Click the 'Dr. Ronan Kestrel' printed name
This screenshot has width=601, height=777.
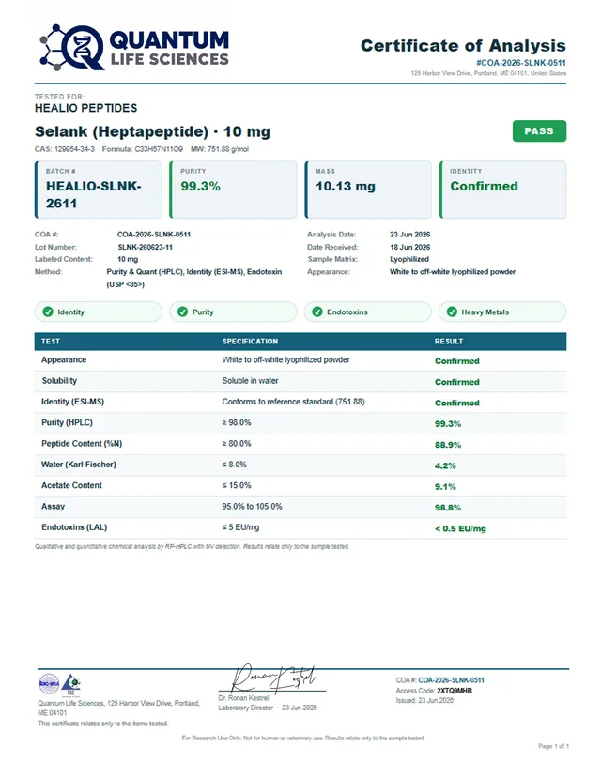click(243, 698)
